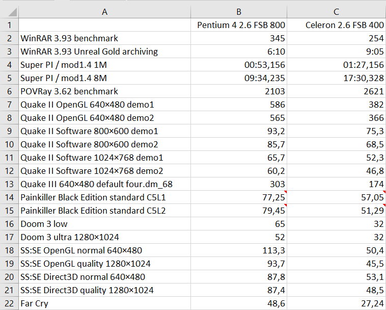Click 'Quake III 640×480 default four.dm_68' cell
The width and height of the screenshot is (386, 310).
[104, 184]
